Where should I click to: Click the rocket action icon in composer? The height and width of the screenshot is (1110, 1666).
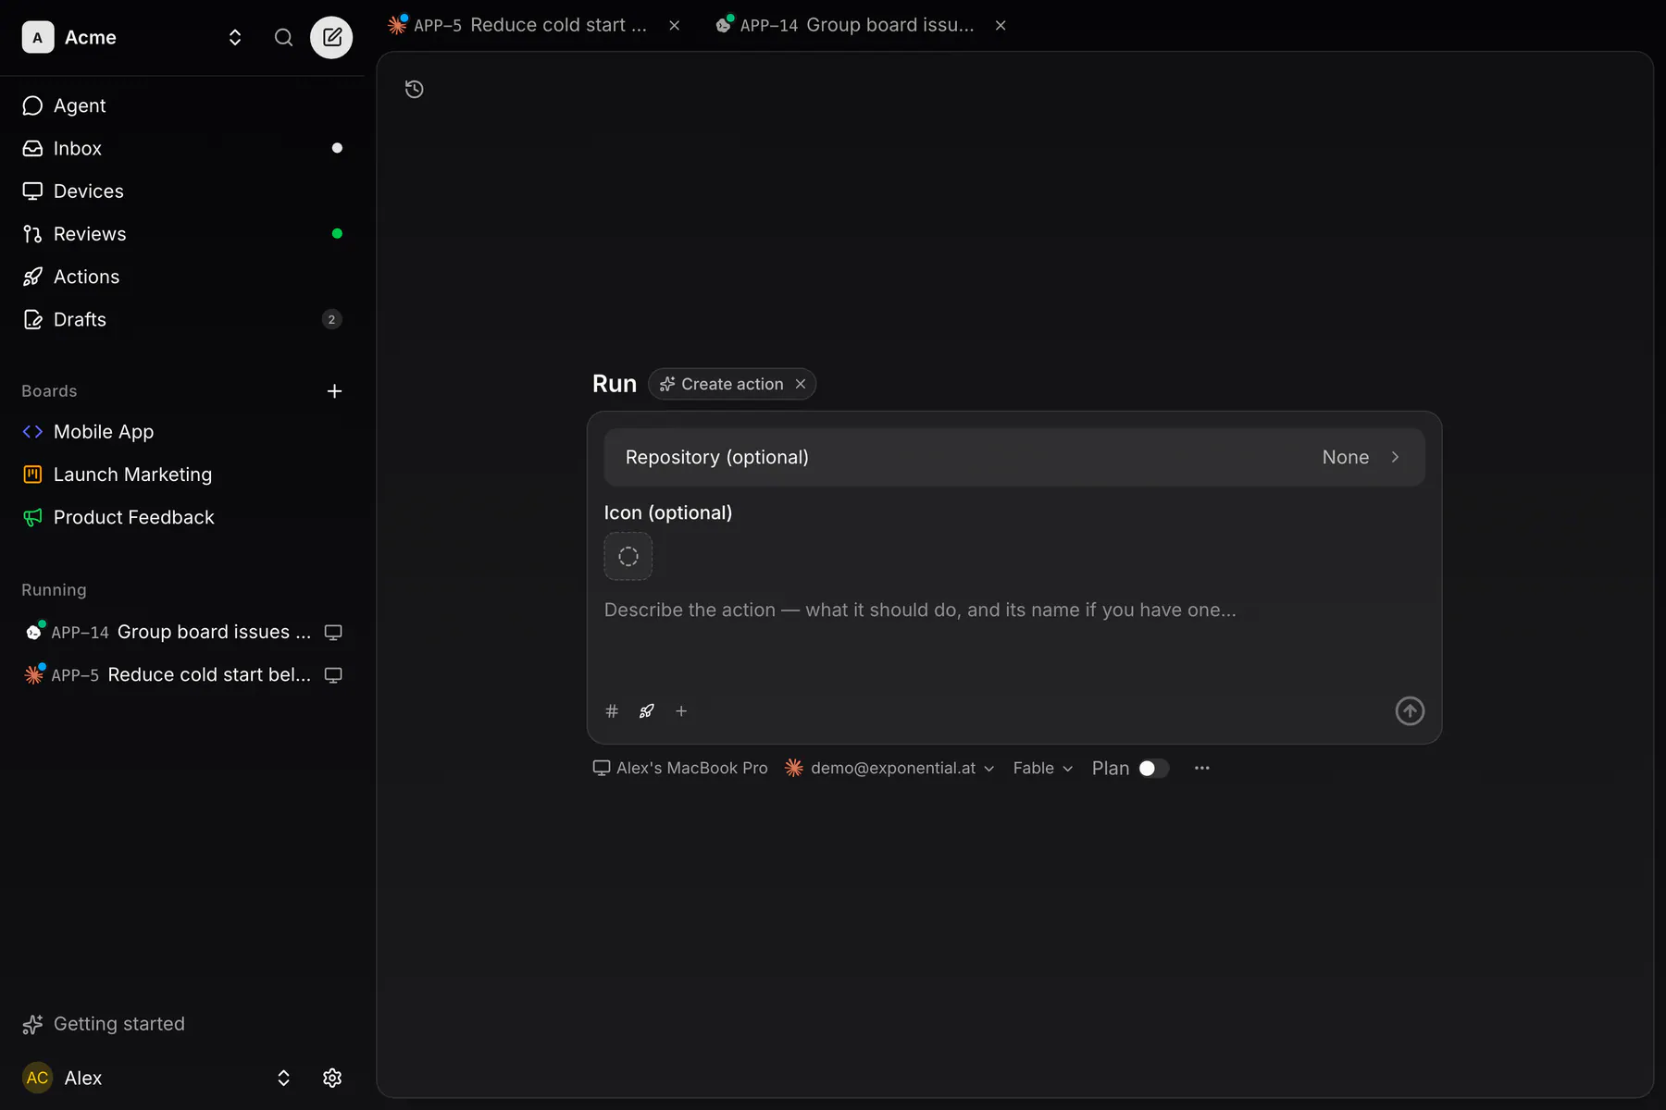tap(647, 711)
